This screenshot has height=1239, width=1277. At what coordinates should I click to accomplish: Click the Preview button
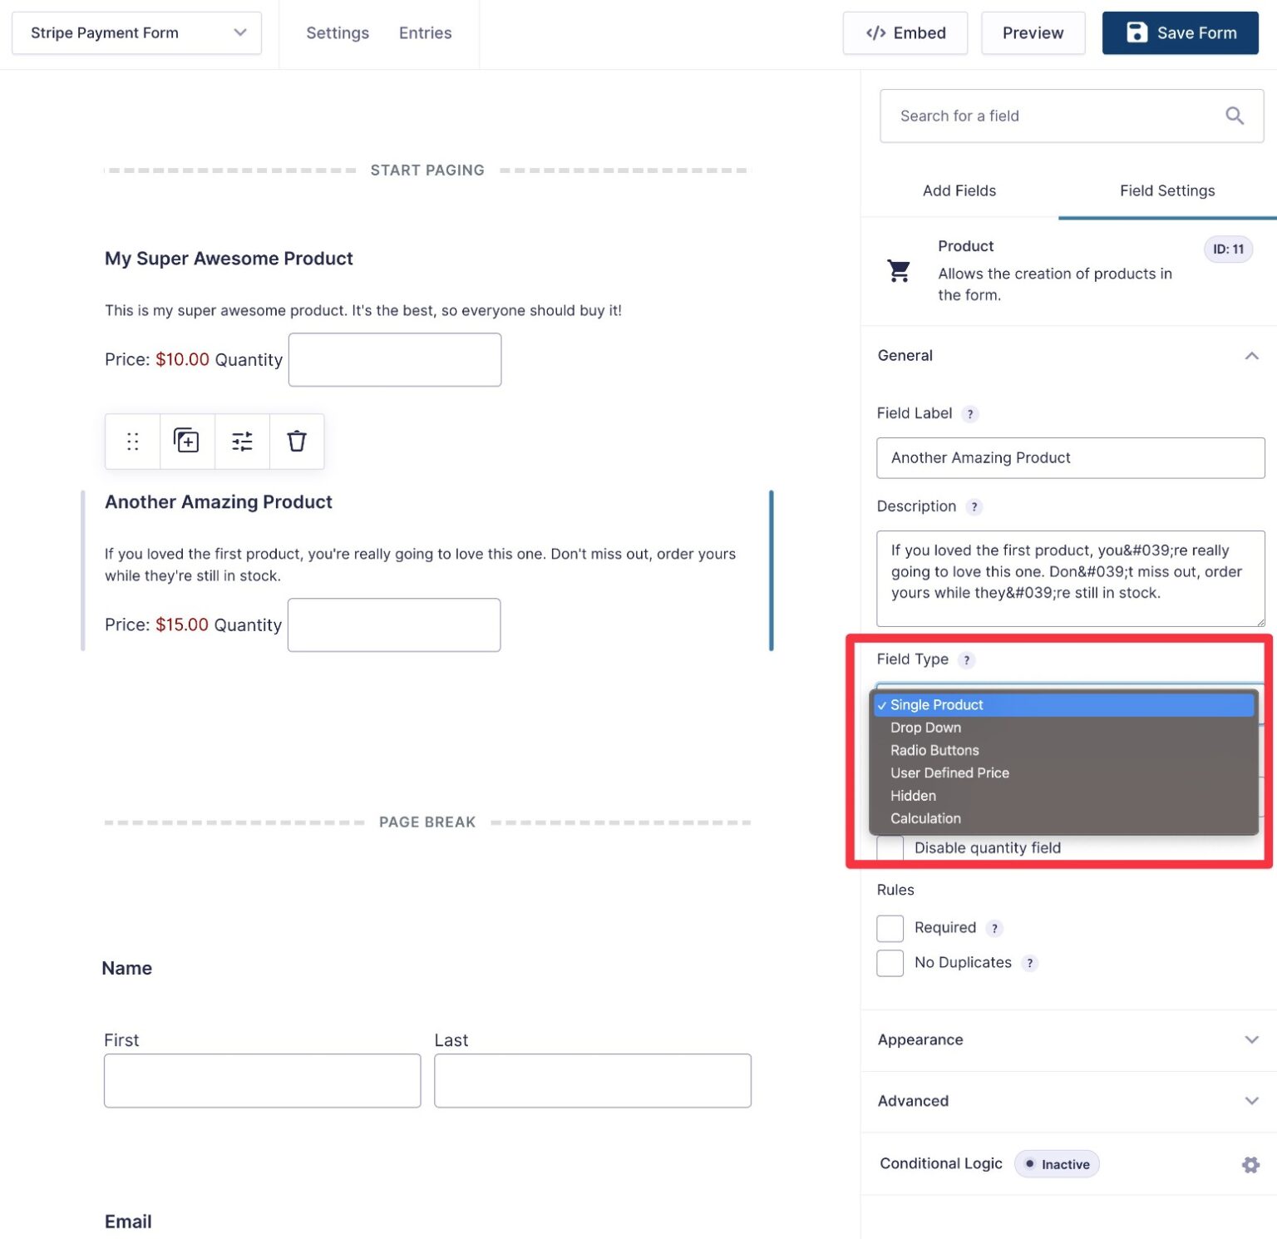[x=1033, y=32]
